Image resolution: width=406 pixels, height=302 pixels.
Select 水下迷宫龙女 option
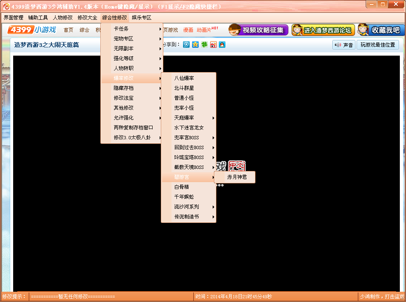188,127
